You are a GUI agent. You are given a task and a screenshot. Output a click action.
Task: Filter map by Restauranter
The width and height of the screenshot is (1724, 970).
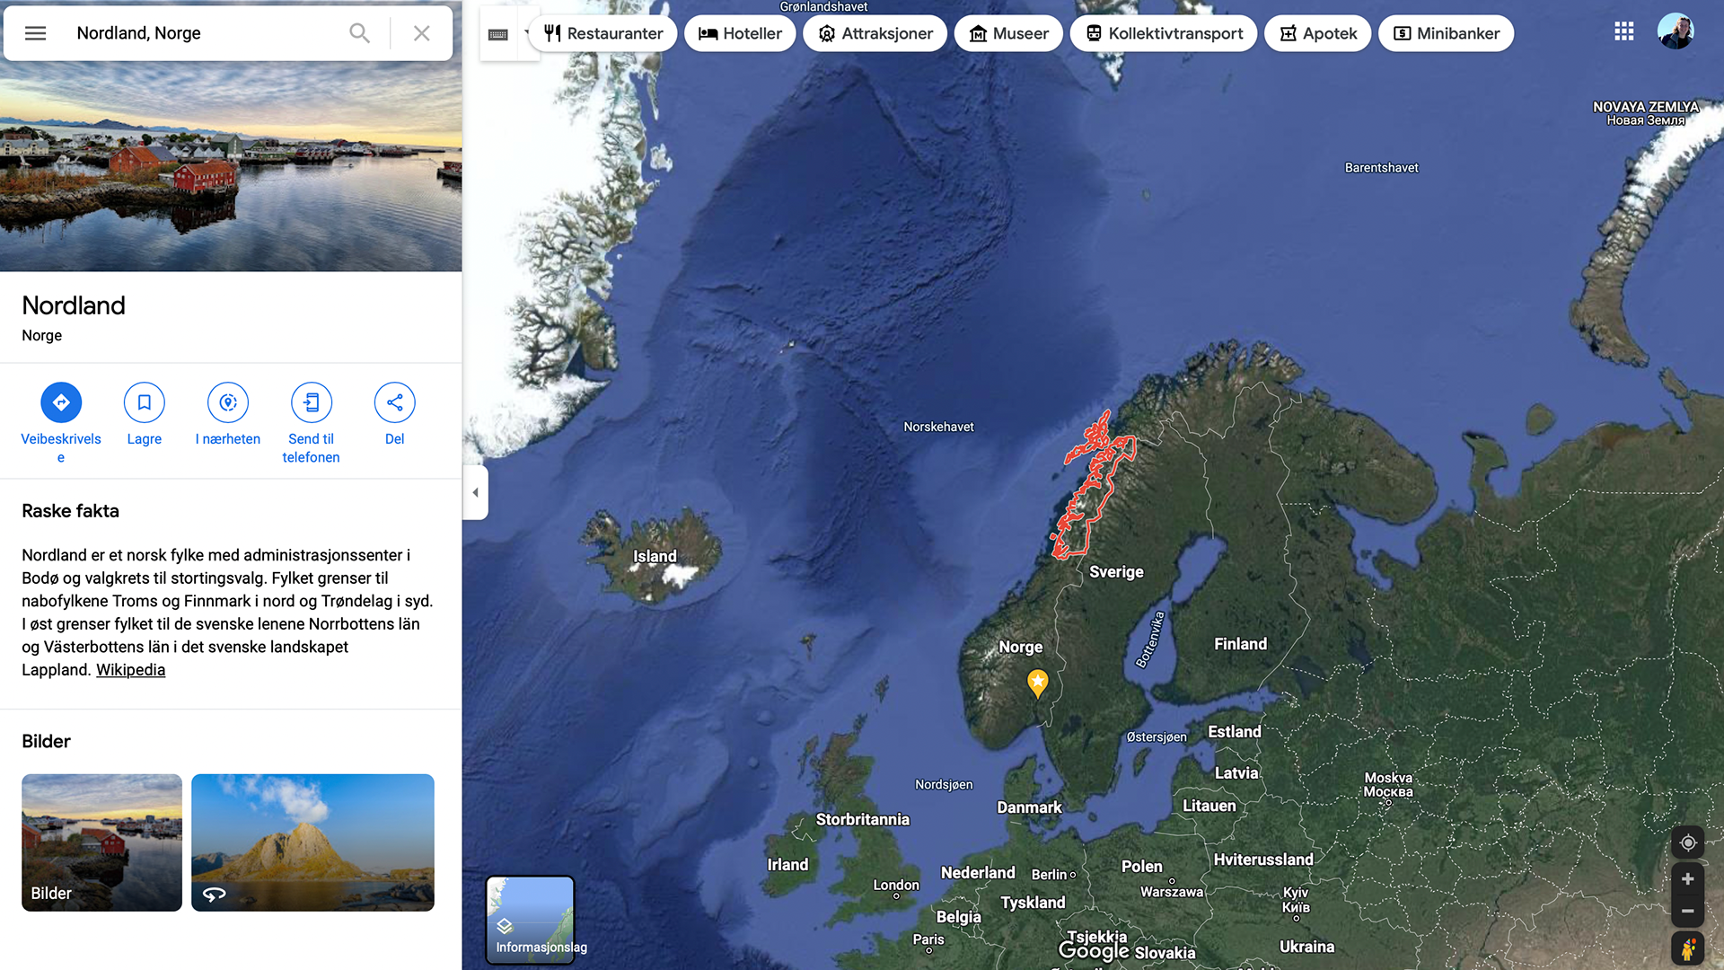pos(603,33)
